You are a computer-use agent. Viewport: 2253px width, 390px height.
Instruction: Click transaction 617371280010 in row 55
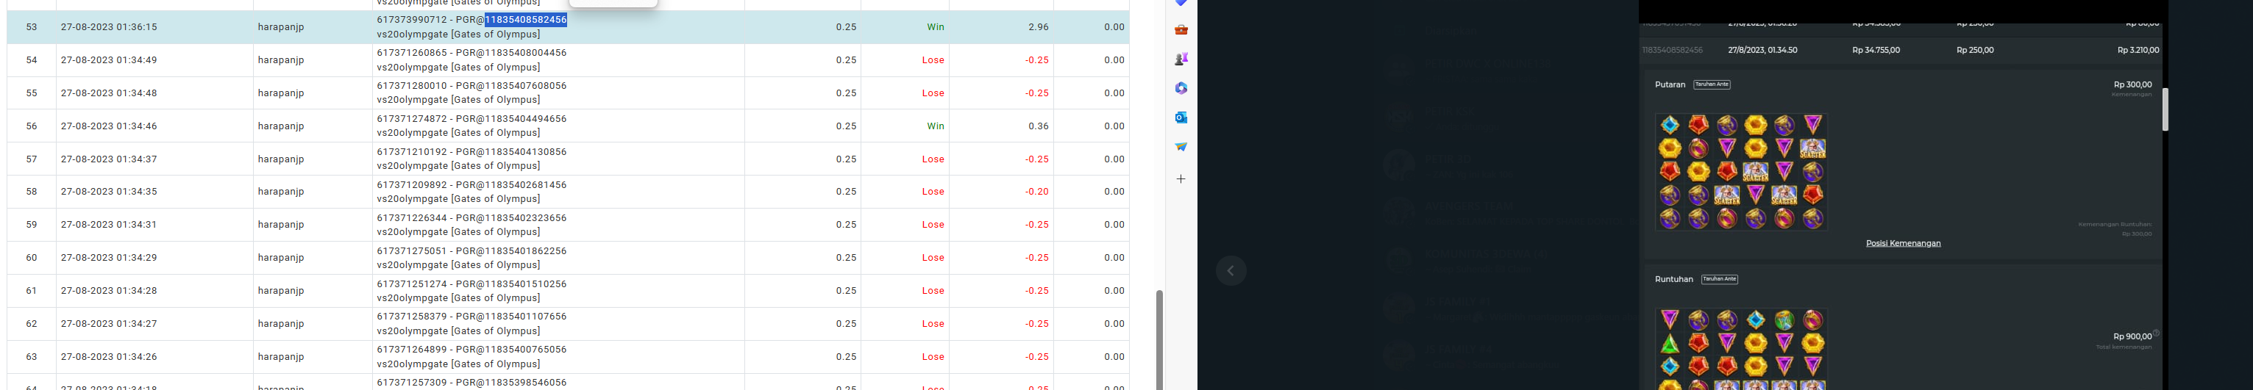(x=411, y=87)
